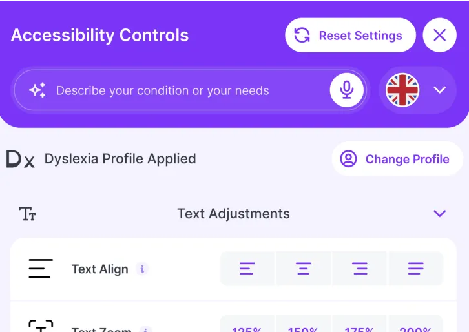The image size is (469, 332).
Task: Collapse the Text Adjustments section chevron
Action: click(x=440, y=214)
